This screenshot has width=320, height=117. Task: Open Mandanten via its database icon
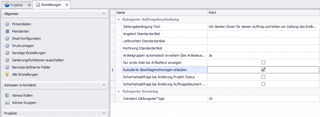(7, 31)
